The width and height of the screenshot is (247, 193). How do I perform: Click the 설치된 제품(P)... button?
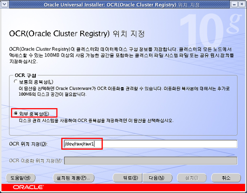(74, 178)
